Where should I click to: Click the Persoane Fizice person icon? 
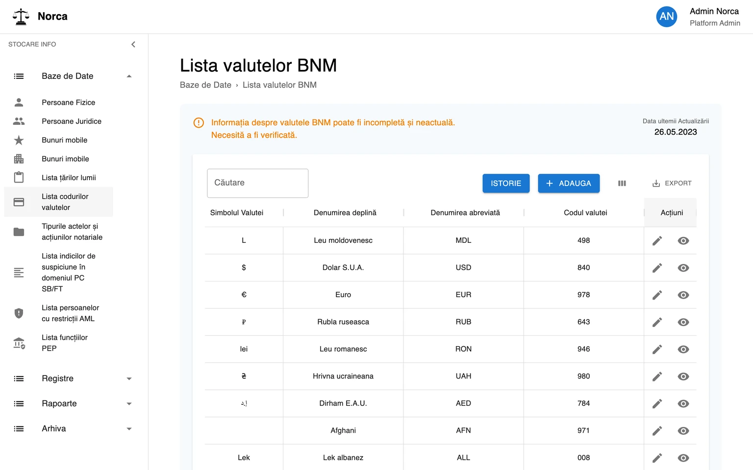[x=19, y=102]
